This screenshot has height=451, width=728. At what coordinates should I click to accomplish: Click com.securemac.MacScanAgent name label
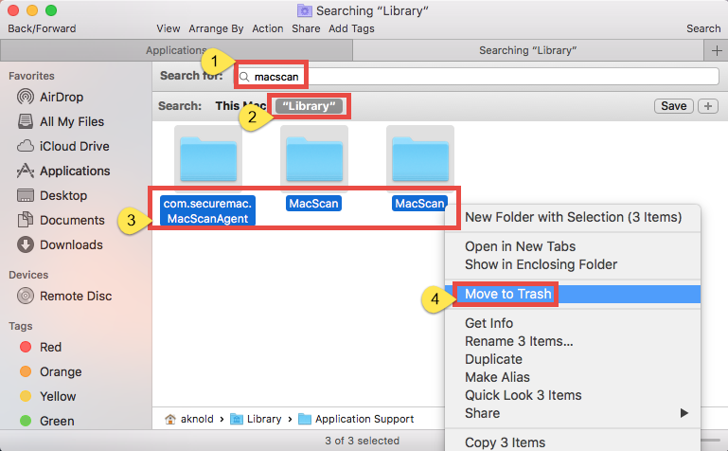(207, 211)
